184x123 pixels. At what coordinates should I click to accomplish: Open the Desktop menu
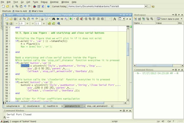tap(54, 2)
